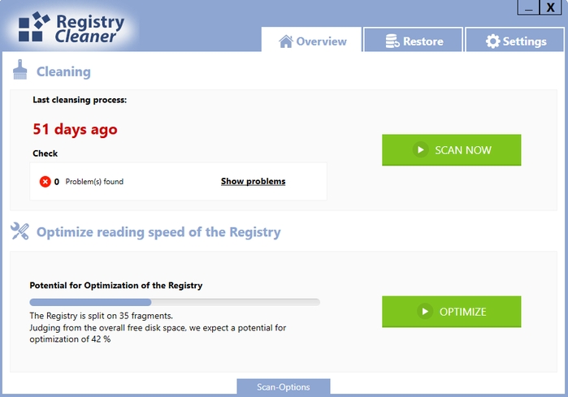Open the Show problems link
The height and width of the screenshot is (397, 568).
coord(254,181)
